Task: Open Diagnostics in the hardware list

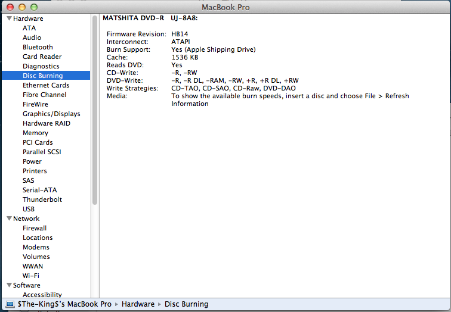Action: pyautogui.click(x=41, y=66)
